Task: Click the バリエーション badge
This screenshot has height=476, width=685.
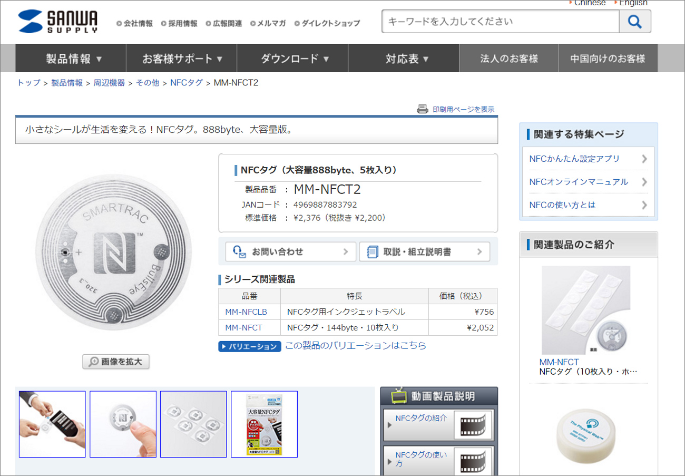Action: pyautogui.click(x=250, y=346)
